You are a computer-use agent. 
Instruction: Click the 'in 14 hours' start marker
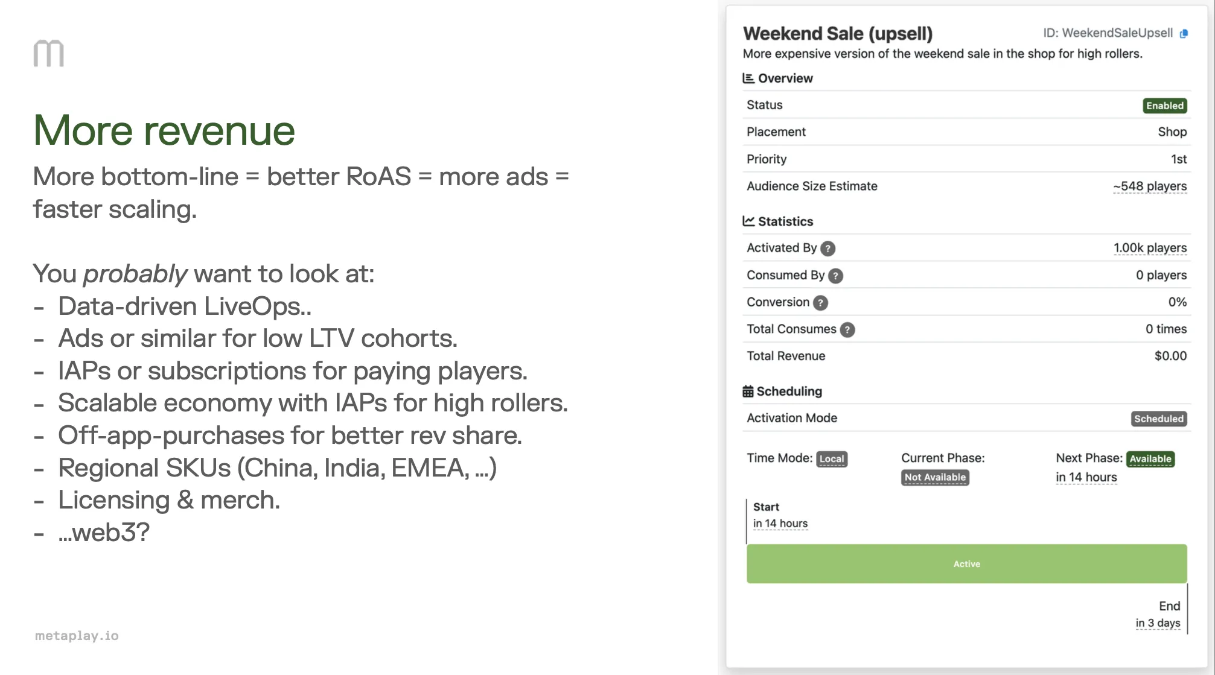tap(779, 523)
